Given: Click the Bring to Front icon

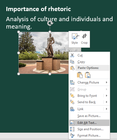Looking at the screenshot, I should coord(72,96).
